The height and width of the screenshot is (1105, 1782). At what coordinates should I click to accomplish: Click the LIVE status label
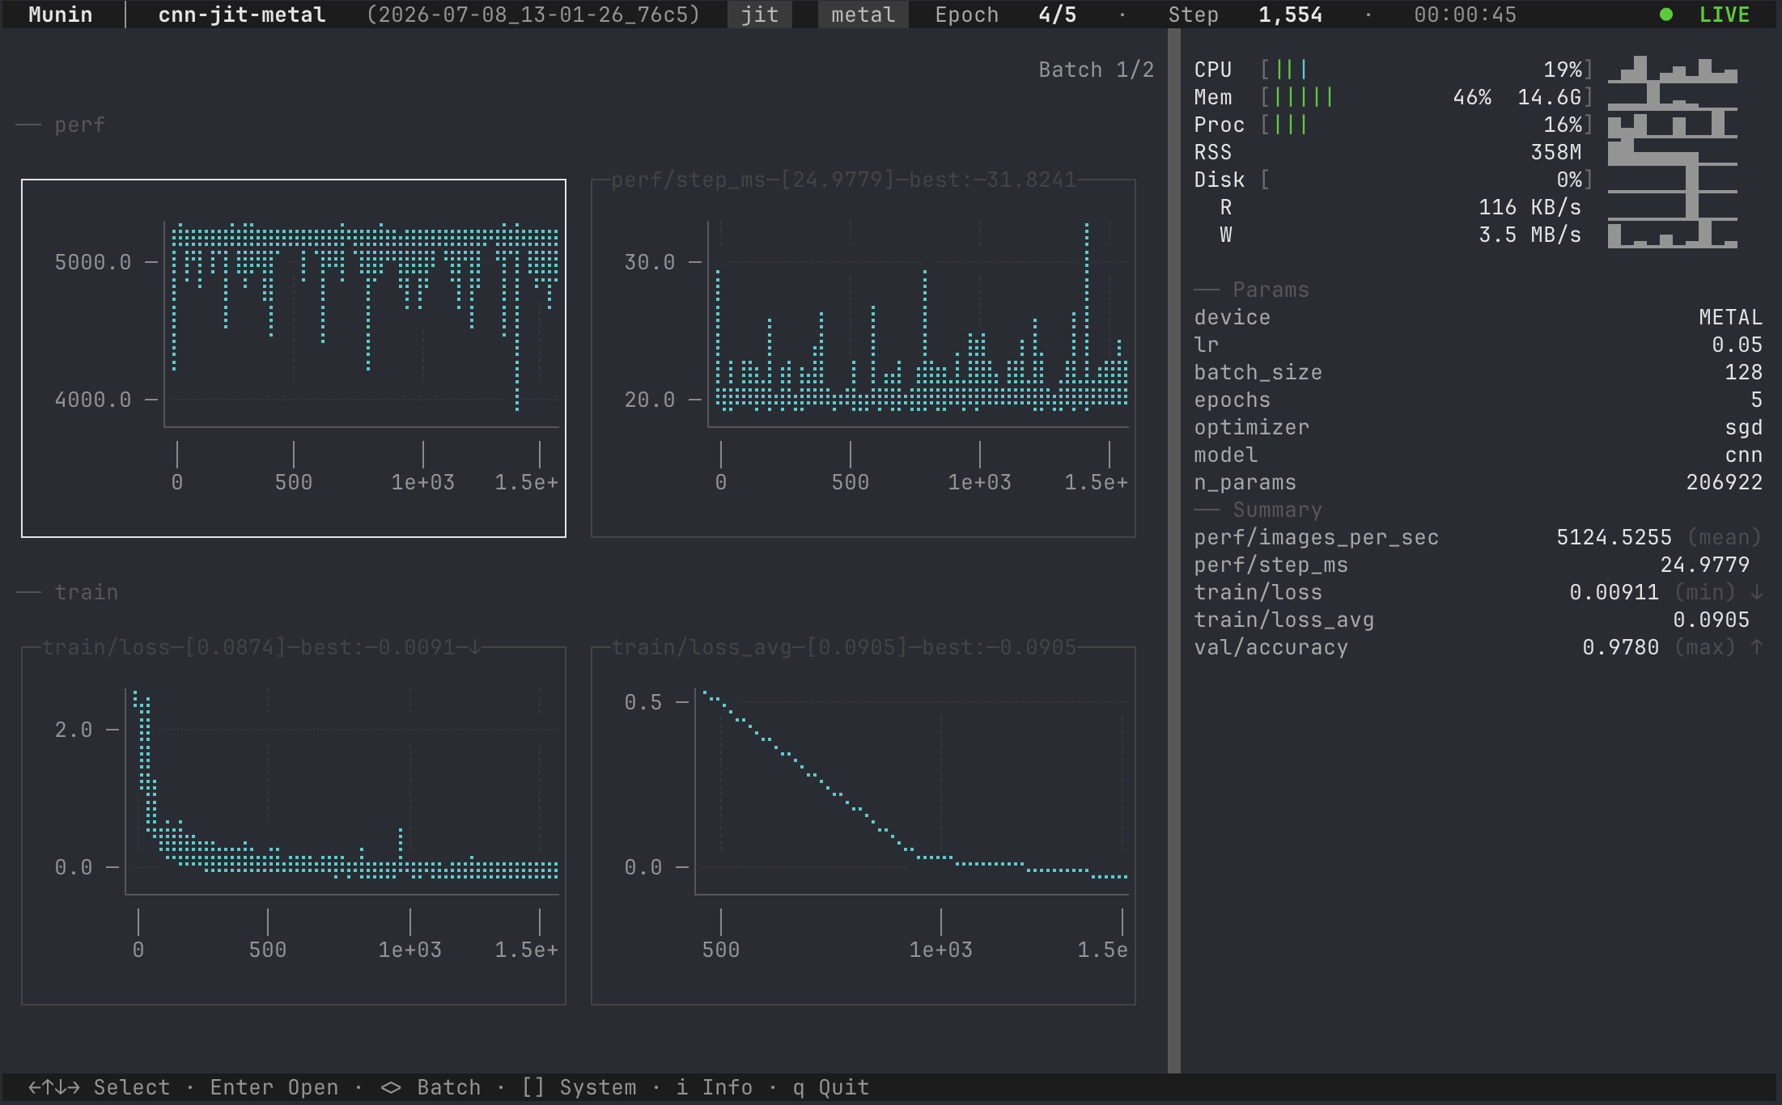[1725, 15]
